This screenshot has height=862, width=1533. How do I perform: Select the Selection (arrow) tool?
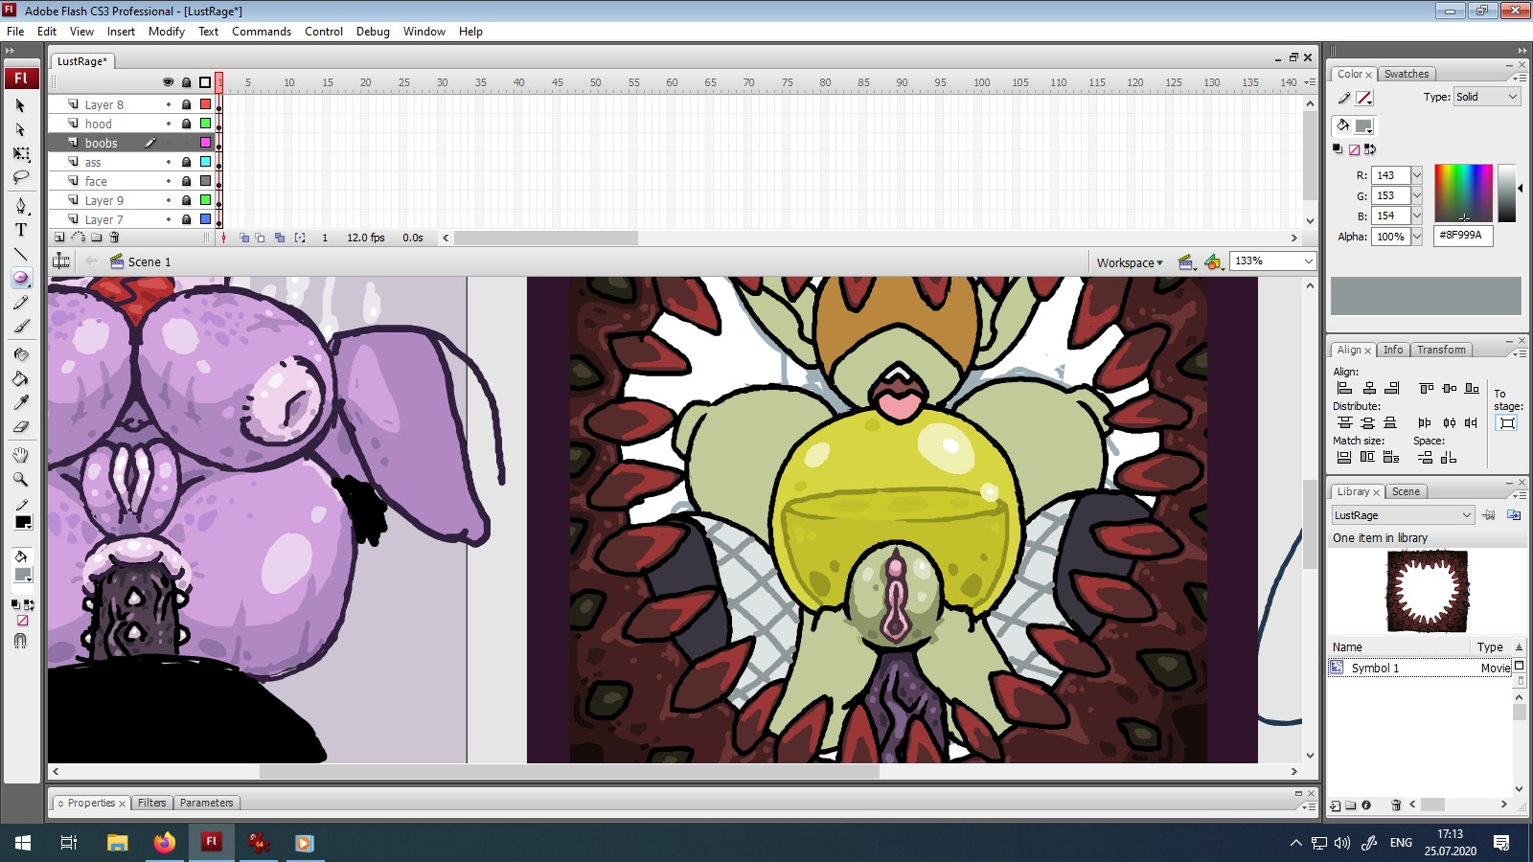click(x=20, y=105)
